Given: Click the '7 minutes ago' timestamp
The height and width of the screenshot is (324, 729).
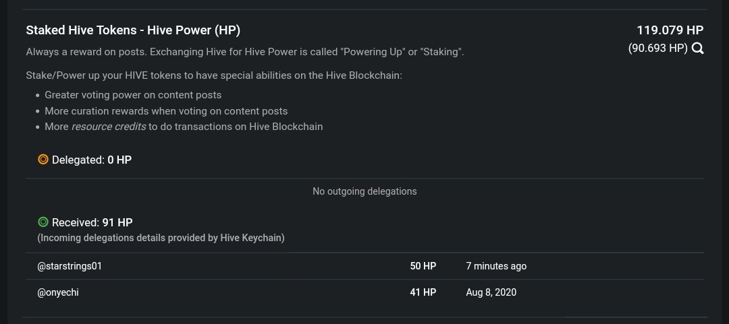Looking at the screenshot, I should (x=496, y=267).
